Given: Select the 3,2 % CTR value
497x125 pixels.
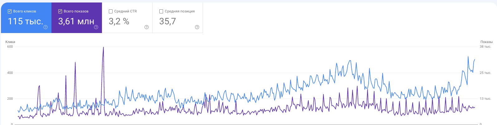Looking at the screenshot, I should point(119,21).
